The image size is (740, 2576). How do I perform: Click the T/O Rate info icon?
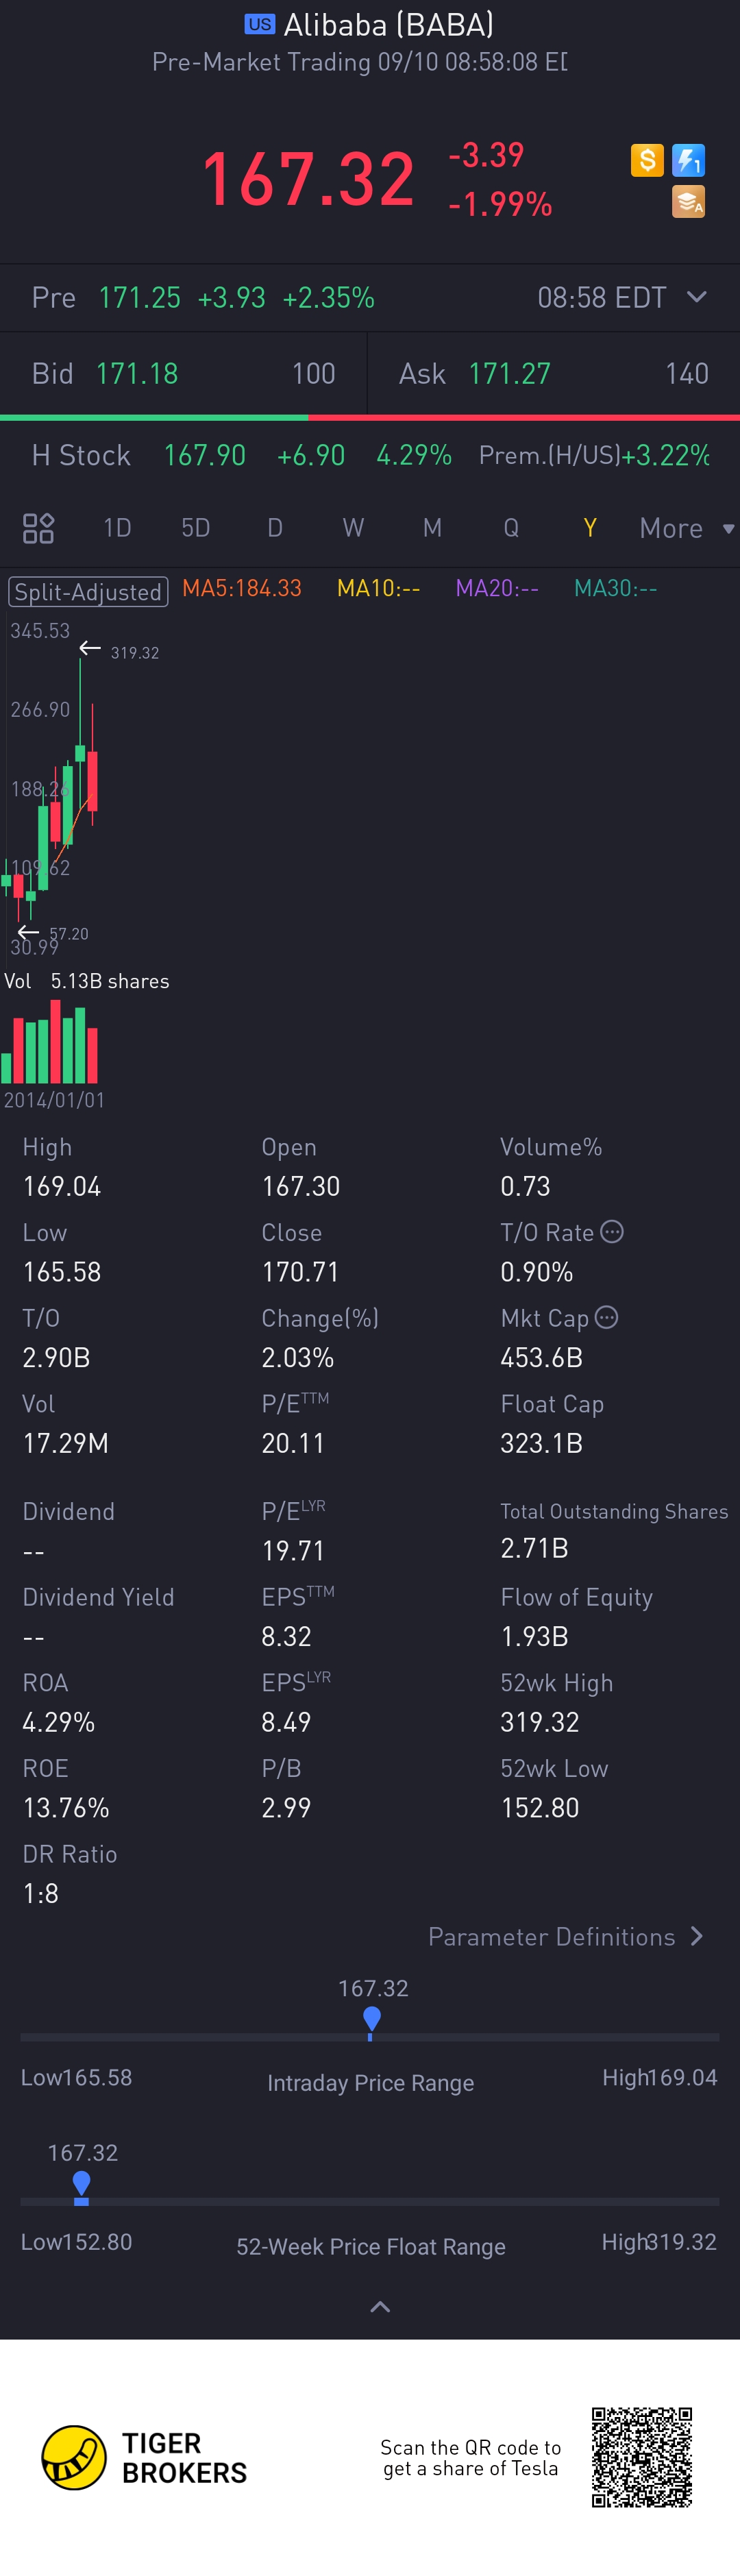[x=612, y=1232]
